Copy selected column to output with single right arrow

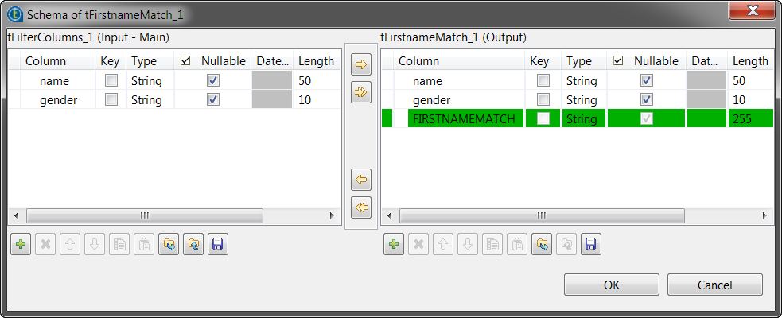click(361, 64)
